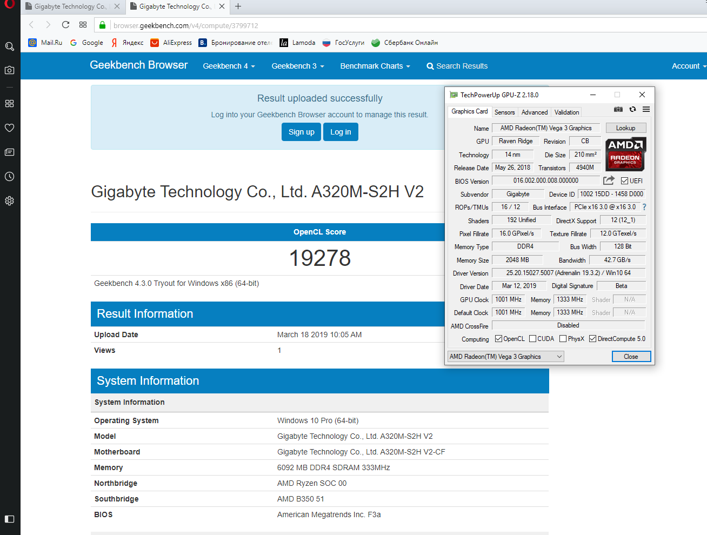Screen dimensions: 707x535
Task: Toggle DirectCompute 5.0 checkbox
Action: pyautogui.click(x=593, y=339)
